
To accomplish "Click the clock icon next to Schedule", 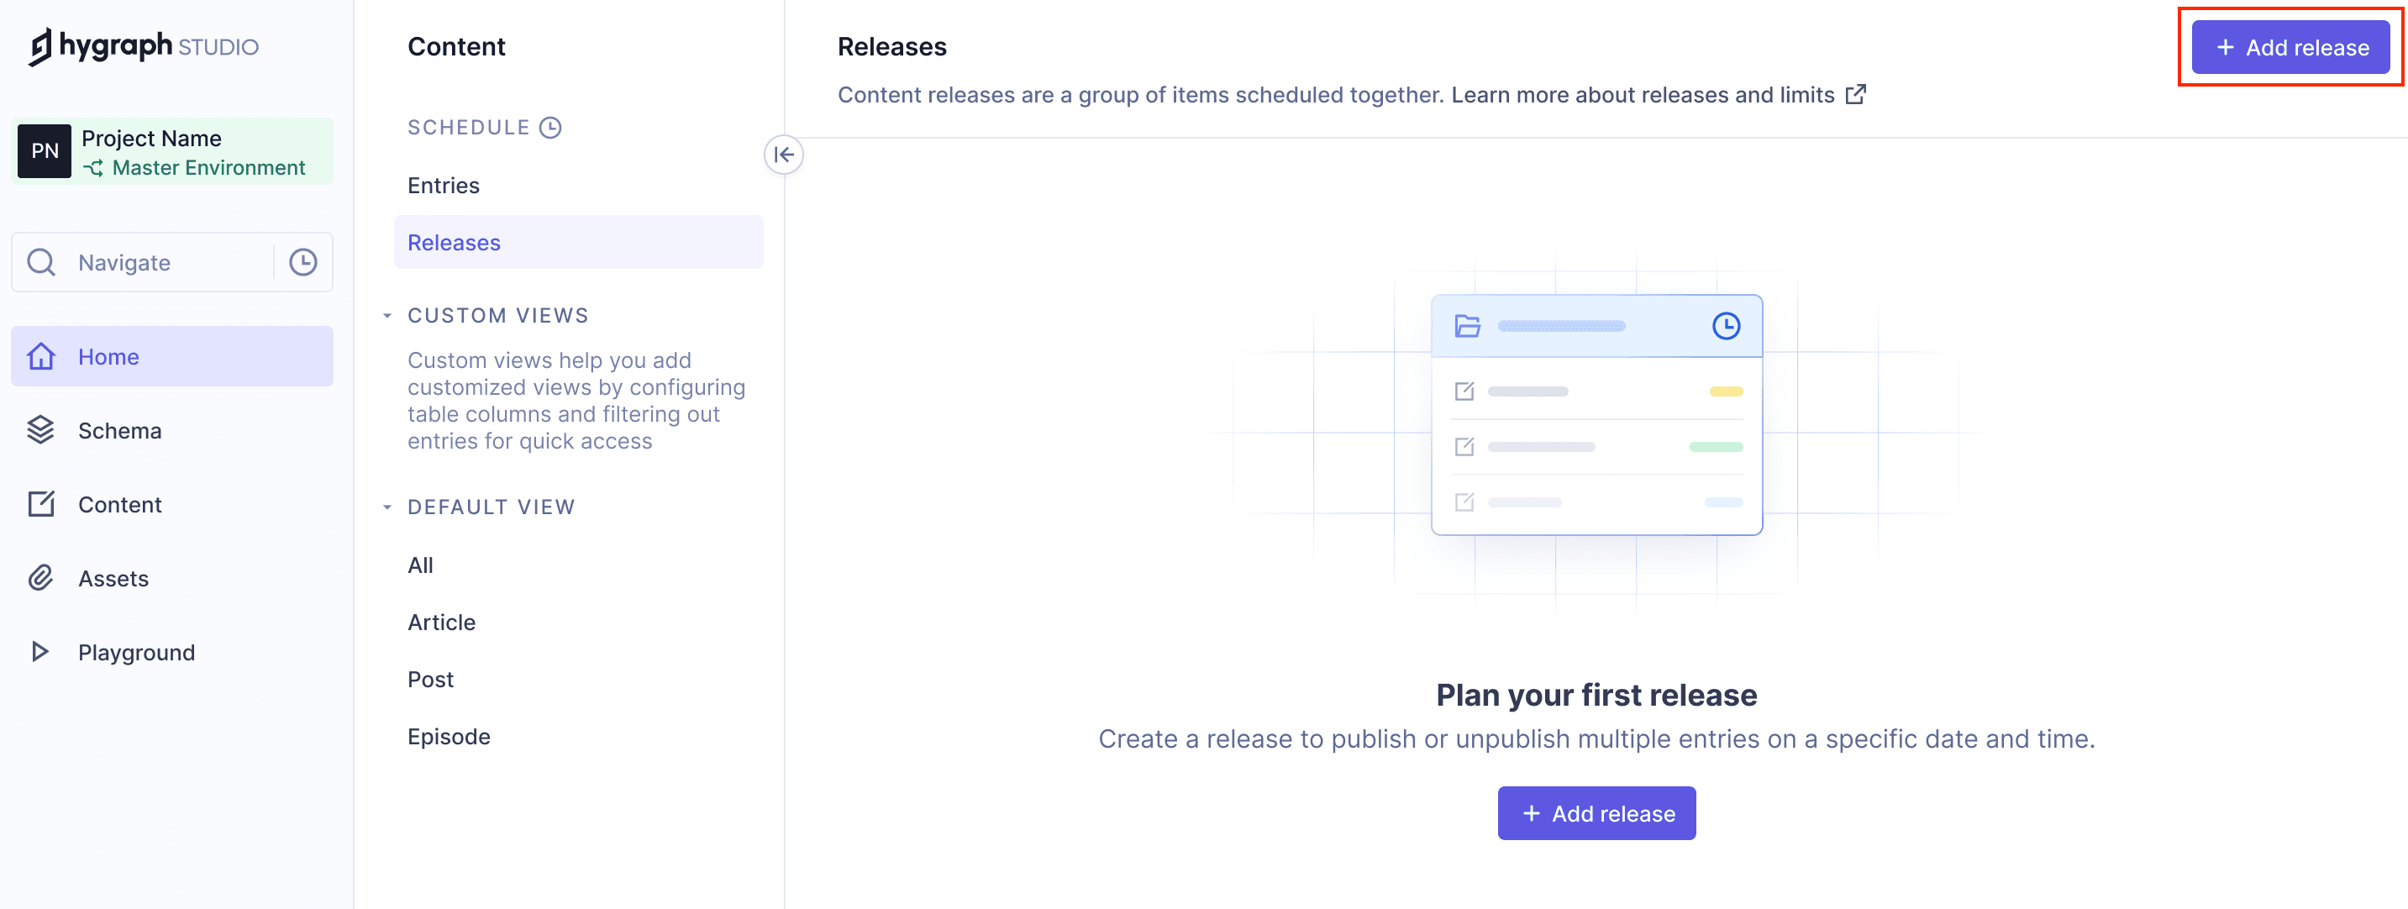I will (x=551, y=126).
